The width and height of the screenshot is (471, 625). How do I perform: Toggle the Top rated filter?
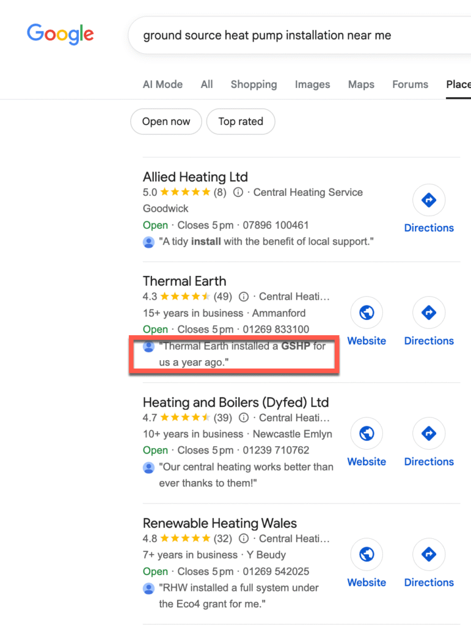tap(241, 121)
